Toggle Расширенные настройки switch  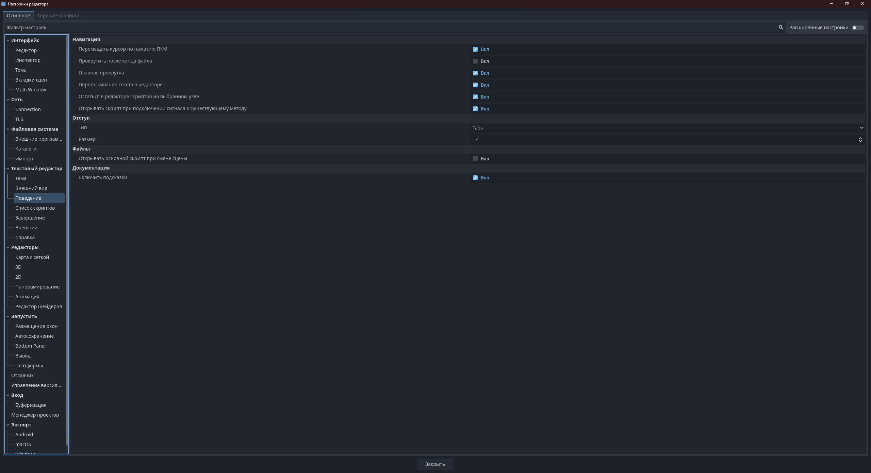[857, 28]
